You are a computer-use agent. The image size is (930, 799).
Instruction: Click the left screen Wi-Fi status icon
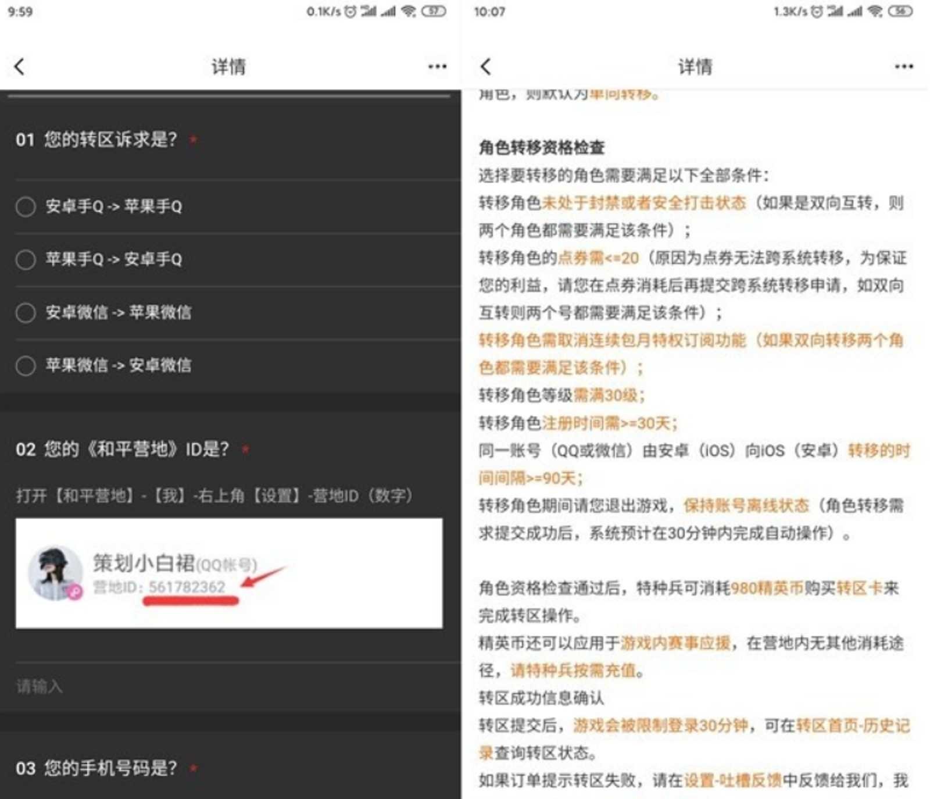409,11
